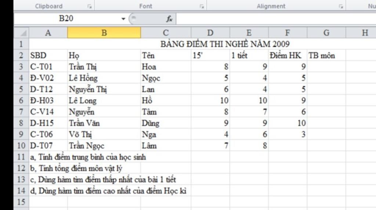Image resolution: width=376 pixels, height=210 pixels.
Task: Select column A header
Action: tap(48, 33)
